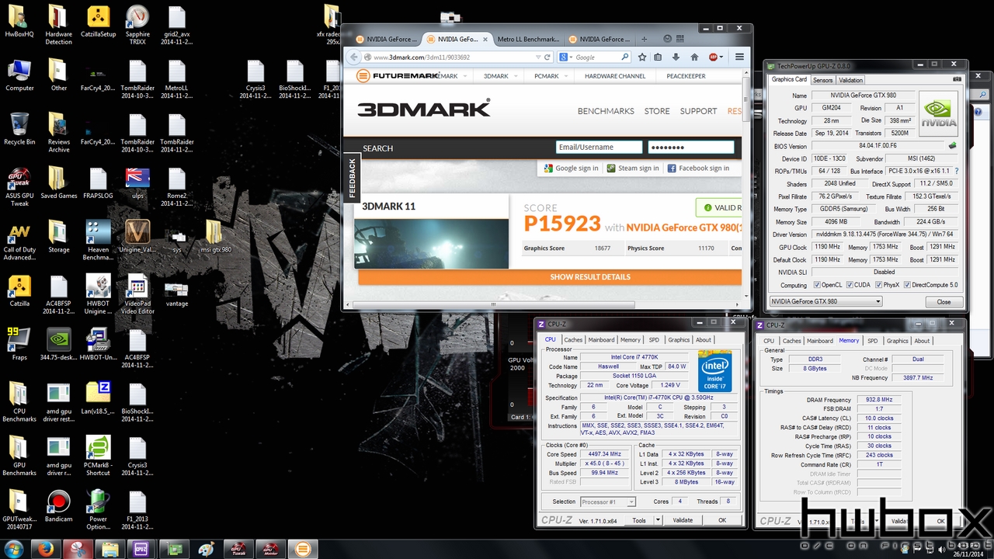The height and width of the screenshot is (559, 994).
Task: Switch to Metro LL Benchmark browser tab
Action: click(528, 39)
